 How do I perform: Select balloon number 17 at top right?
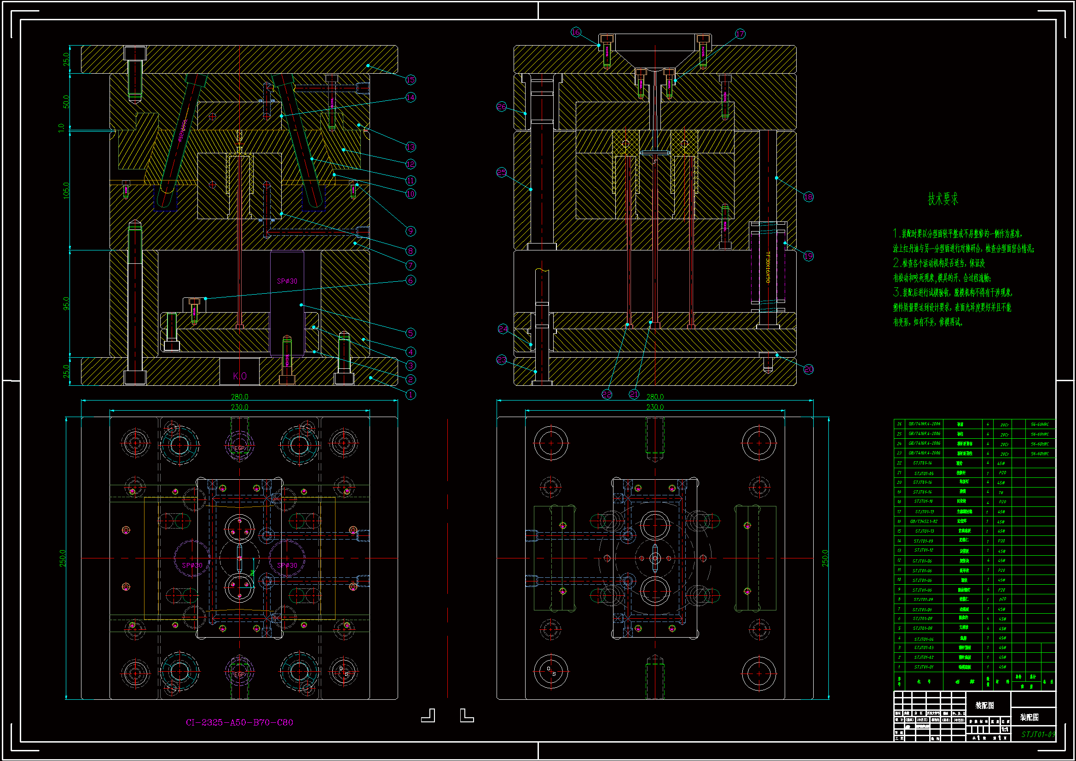point(740,34)
